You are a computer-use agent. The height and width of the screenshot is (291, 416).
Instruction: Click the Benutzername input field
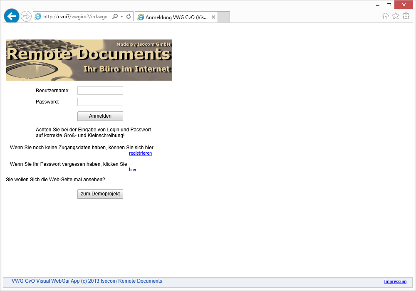tap(100, 90)
